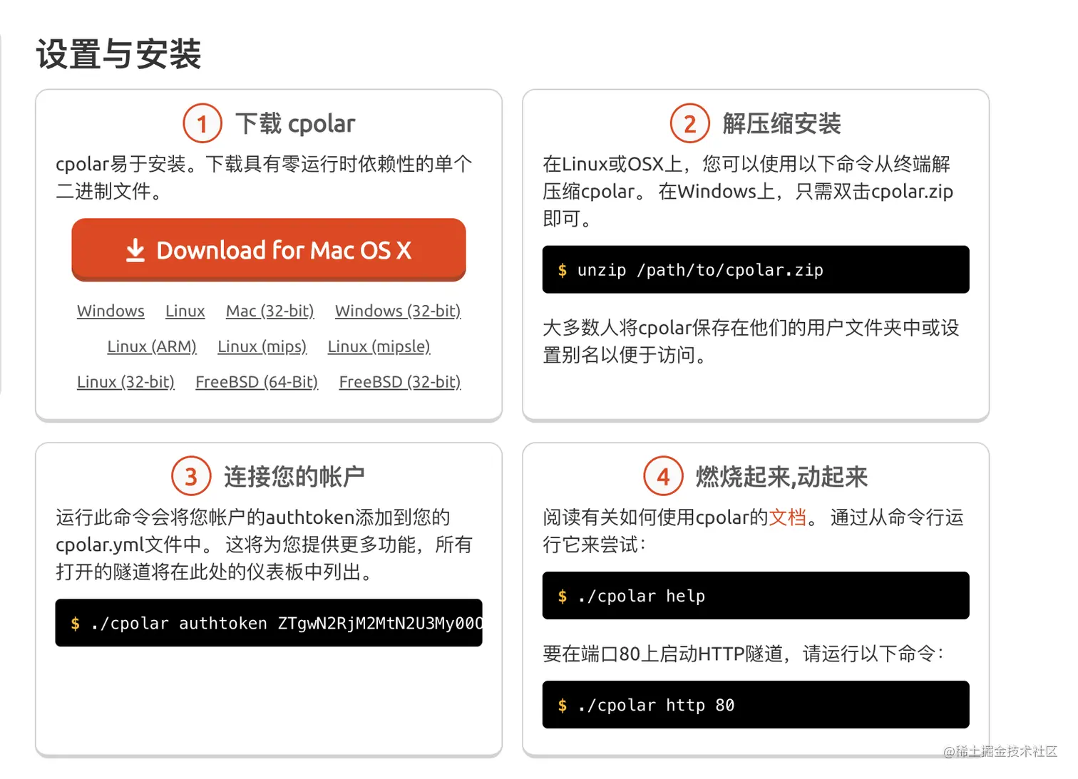Choose the Windows (32-bit) download link
The width and height of the screenshot is (1078, 779).
[398, 311]
